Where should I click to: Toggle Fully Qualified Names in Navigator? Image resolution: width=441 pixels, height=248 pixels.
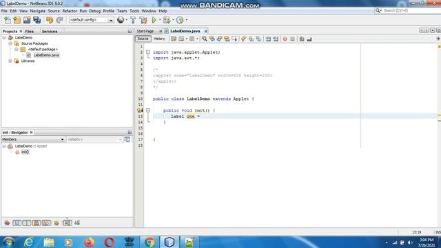[57, 223]
